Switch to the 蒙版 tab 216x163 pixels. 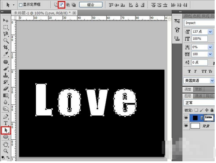[x=199, y=89]
